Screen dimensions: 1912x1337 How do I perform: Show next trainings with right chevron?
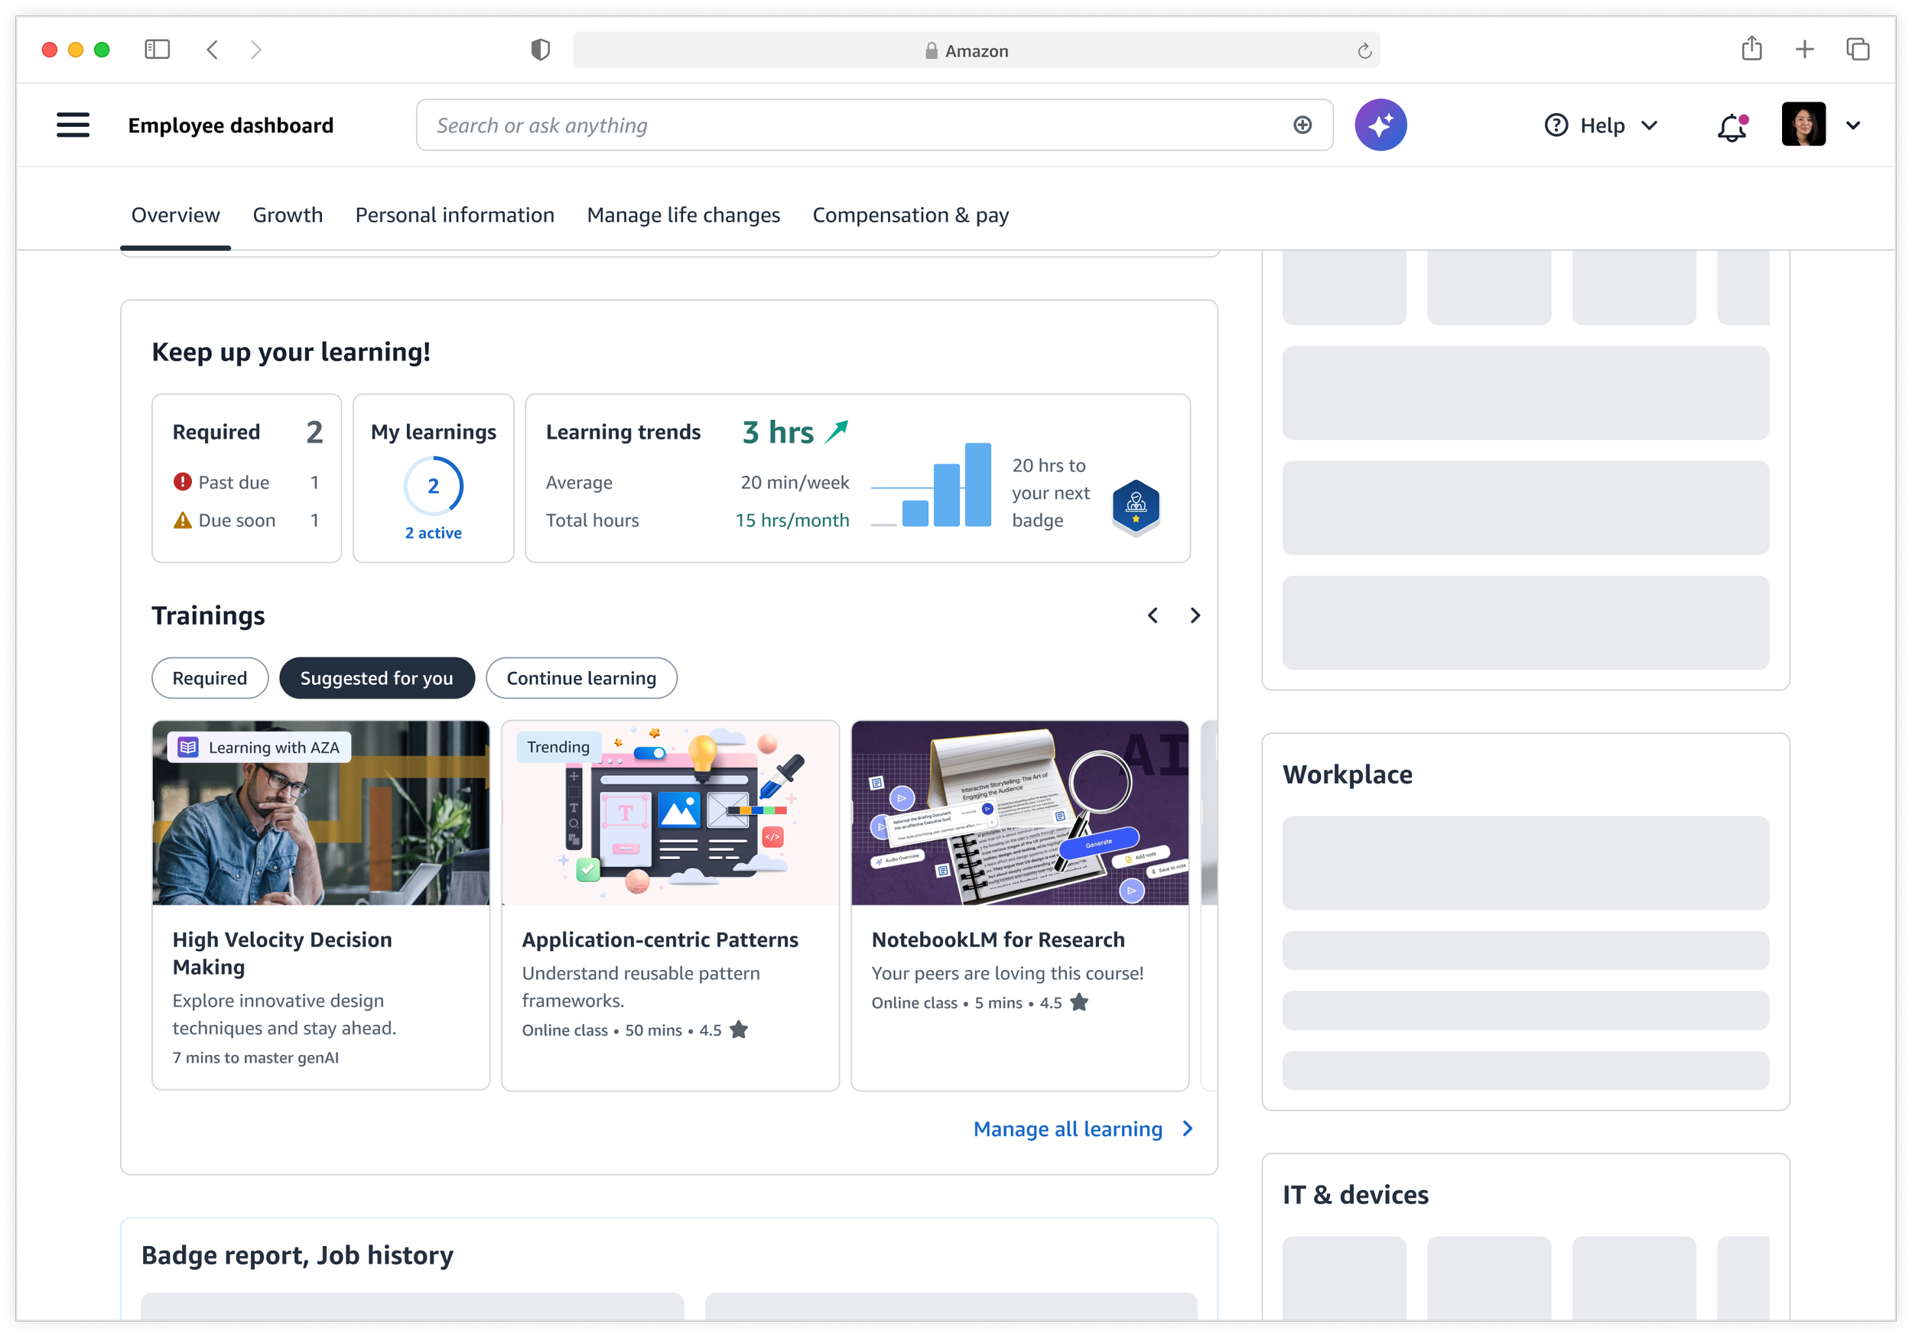click(x=1195, y=615)
